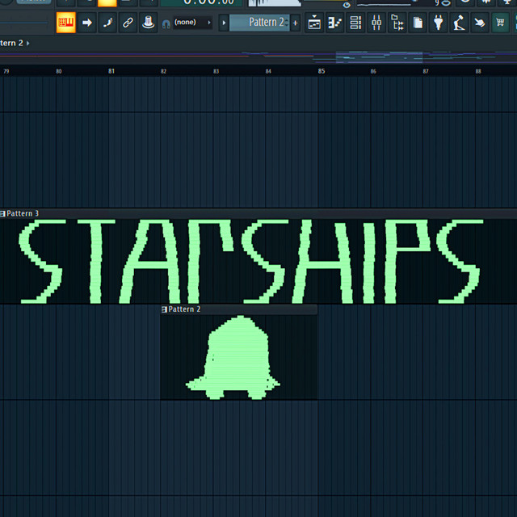517x517 pixels.
Task: Click the right-arrow countdown icon
Action: coord(87,23)
